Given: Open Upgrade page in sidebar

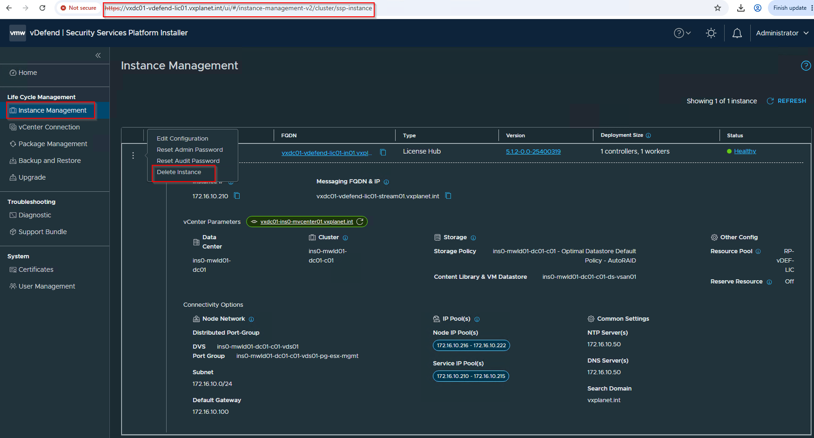Looking at the screenshot, I should (x=27, y=177).
